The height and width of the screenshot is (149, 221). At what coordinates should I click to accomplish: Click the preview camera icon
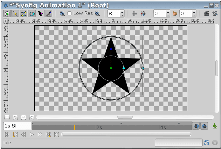tap(215, 14)
